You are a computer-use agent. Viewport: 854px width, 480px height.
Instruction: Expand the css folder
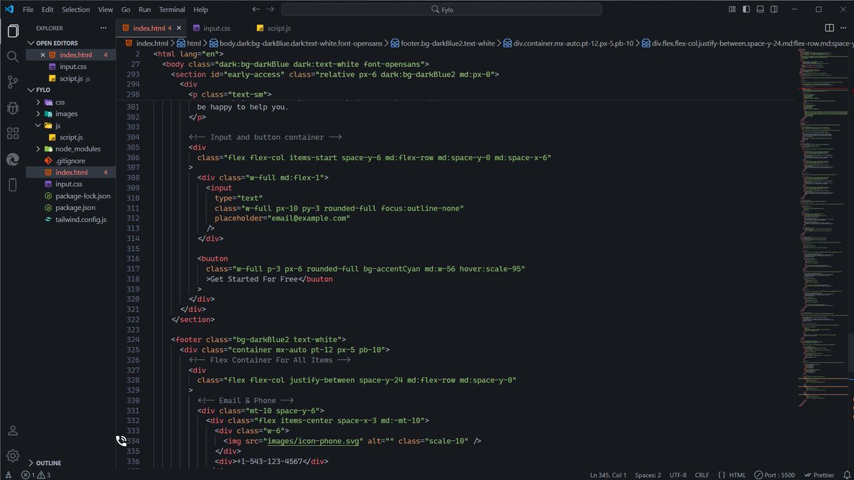pyautogui.click(x=38, y=102)
